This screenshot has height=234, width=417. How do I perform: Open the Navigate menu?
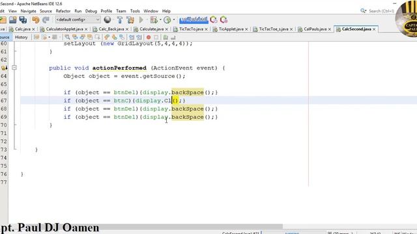[28, 11]
